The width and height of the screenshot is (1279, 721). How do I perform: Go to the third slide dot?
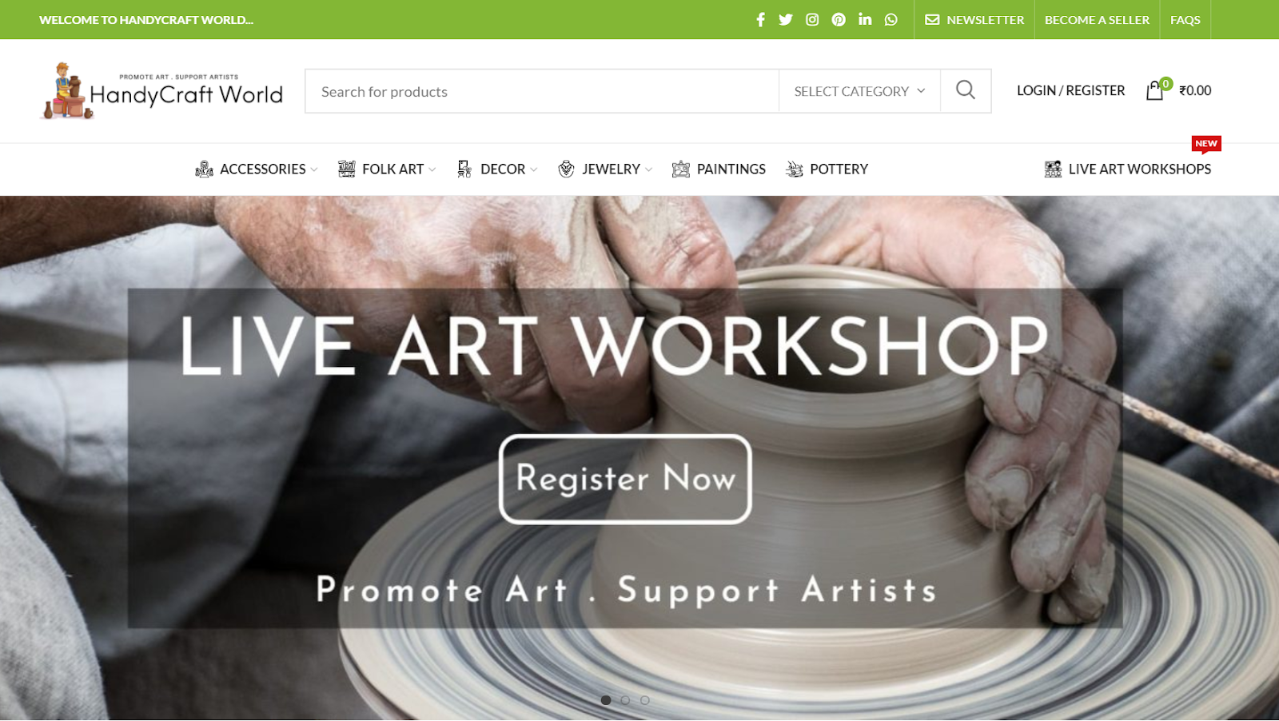click(645, 700)
